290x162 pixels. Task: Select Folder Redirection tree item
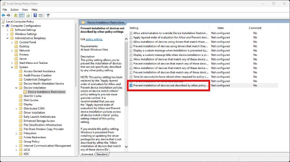[34, 137]
